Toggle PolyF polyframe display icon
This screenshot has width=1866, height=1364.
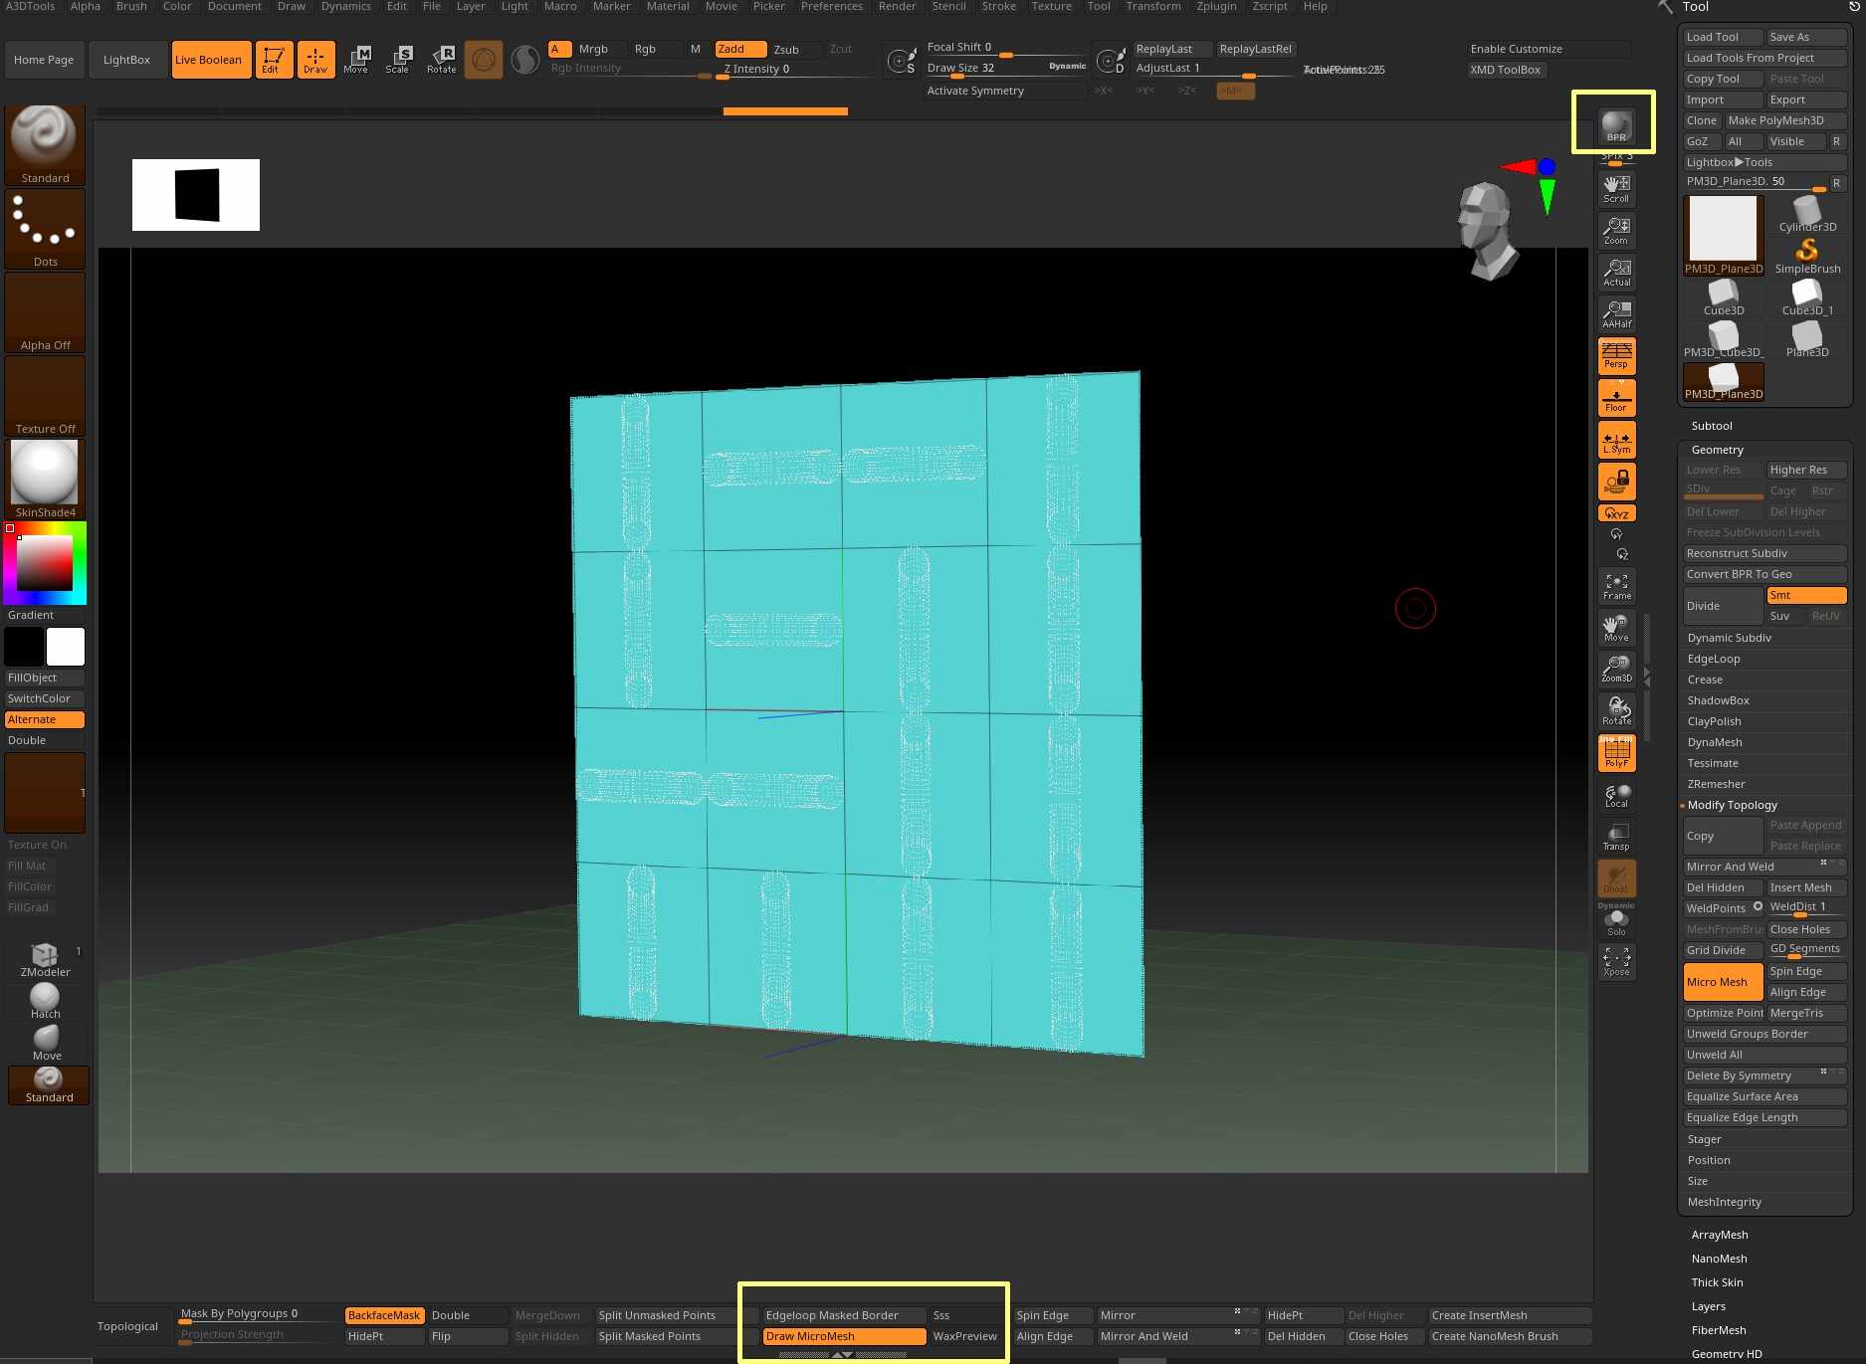pyautogui.click(x=1616, y=754)
